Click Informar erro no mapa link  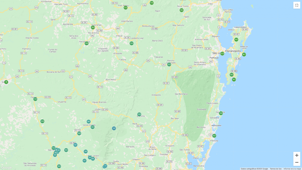pyautogui.click(x=292, y=169)
